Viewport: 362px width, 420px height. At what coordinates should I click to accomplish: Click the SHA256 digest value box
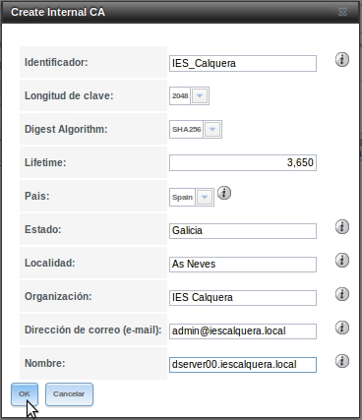(x=186, y=130)
